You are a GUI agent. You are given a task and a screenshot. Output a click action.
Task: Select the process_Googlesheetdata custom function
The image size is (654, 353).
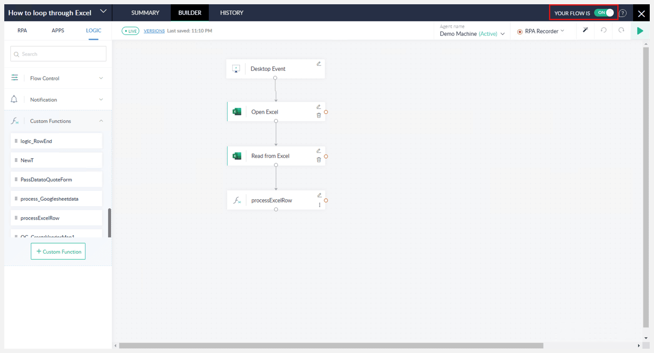56,199
